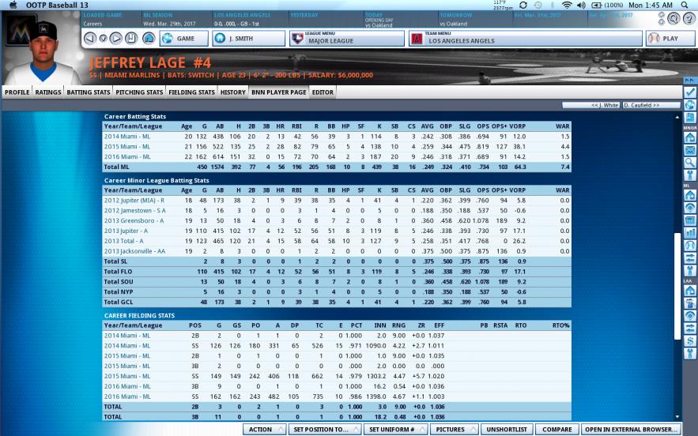Go forward with the right arrow navigation icon
Viewport: 698px width, 436px height.
[x=115, y=38]
